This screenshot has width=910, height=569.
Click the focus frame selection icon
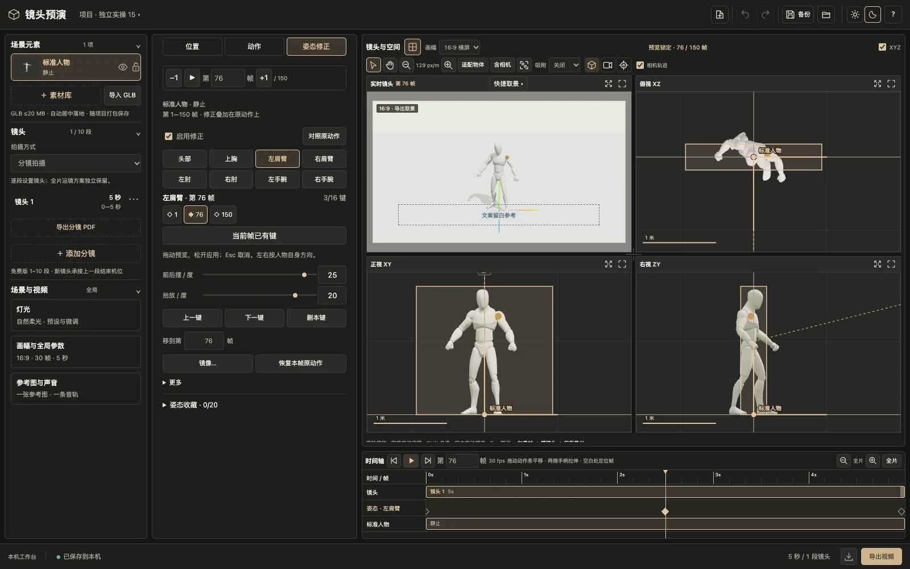[524, 65]
